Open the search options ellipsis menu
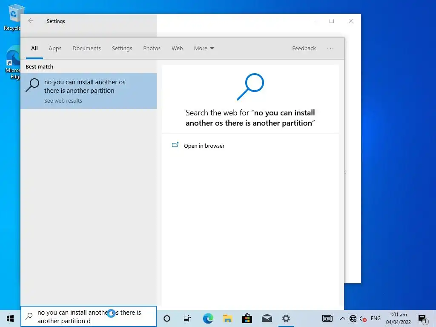This screenshot has height=327, width=436. tap(330, 49)
